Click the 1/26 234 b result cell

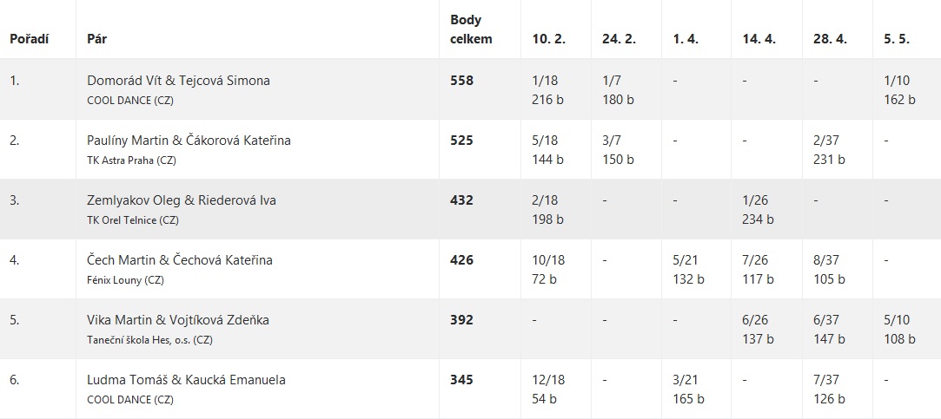(758, 209)
